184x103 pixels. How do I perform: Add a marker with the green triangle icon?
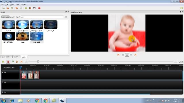coord(13,62)
